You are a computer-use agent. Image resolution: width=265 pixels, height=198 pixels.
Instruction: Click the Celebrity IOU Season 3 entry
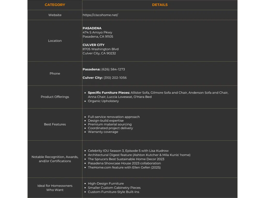pyautogui.click(x=128, y=151)
